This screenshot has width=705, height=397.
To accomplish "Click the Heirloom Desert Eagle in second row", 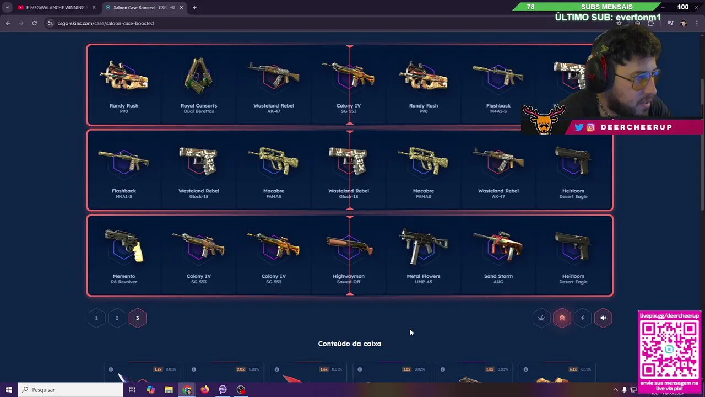I will pyautogui.click(x=573, y=170).
